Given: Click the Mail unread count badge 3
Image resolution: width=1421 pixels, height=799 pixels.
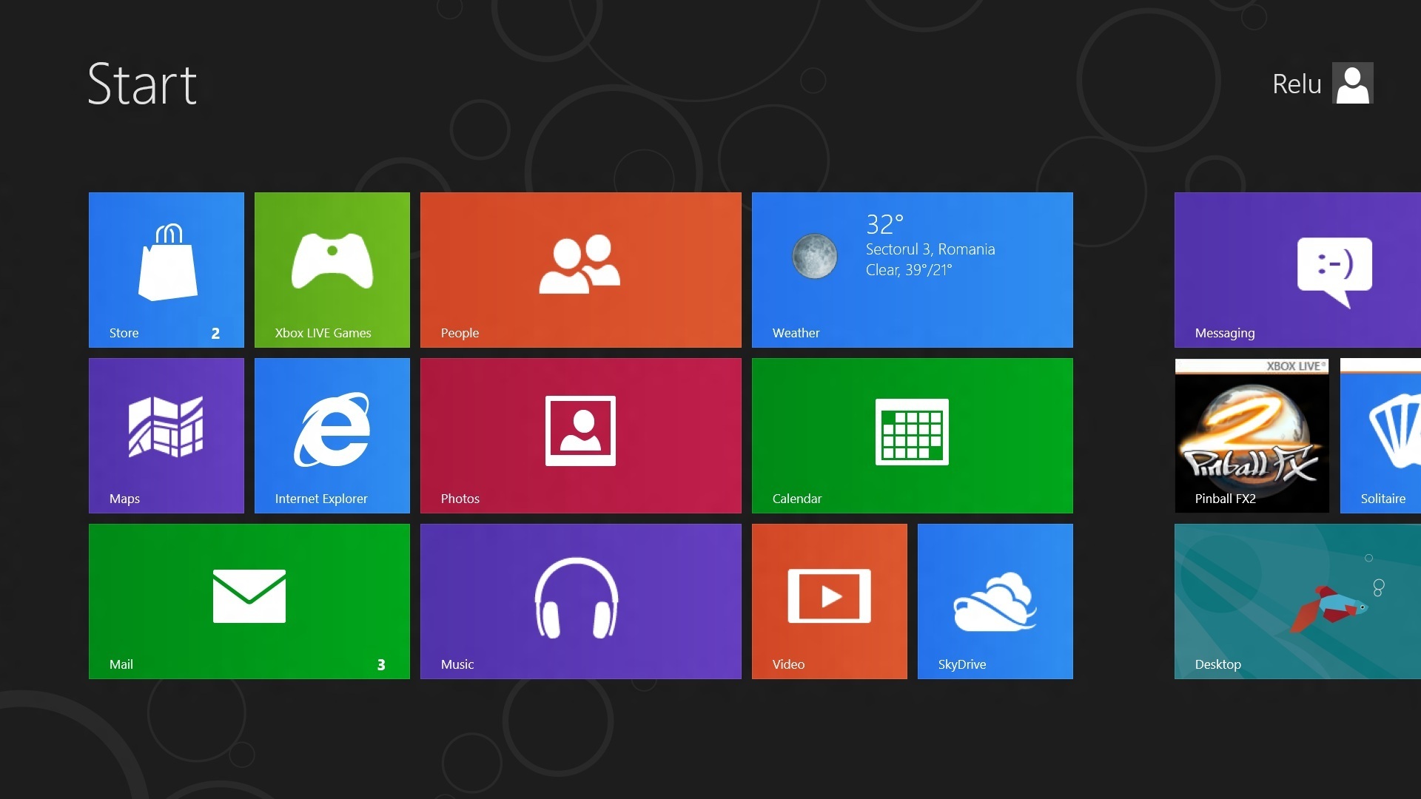Looking at the screenshot, I should tap(381, 665).
